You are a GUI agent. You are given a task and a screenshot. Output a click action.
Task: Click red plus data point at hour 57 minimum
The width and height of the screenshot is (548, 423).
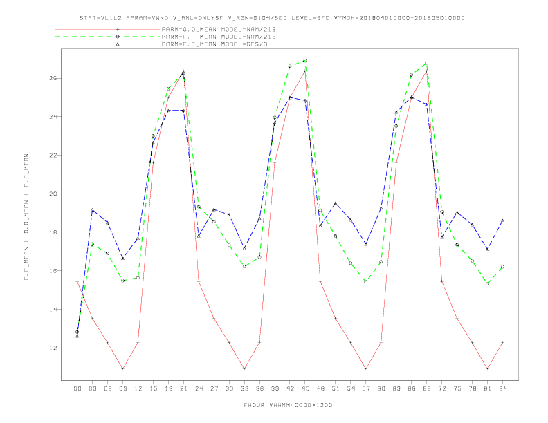[x=366, y=368]
